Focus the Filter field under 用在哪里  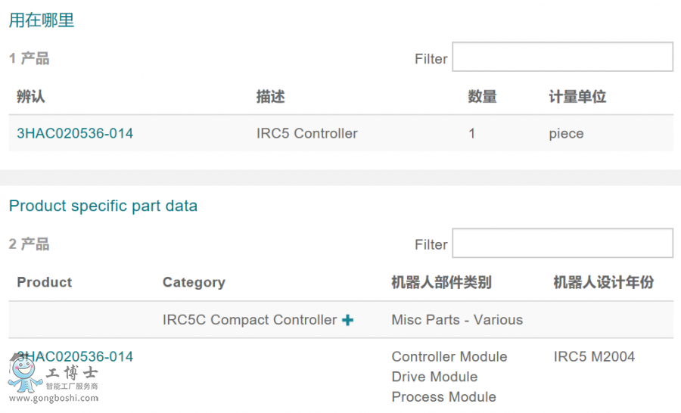tap(562, 57)
